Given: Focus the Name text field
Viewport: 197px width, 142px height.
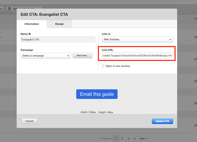Looking at the screenshot, I should tap(58, 39).
